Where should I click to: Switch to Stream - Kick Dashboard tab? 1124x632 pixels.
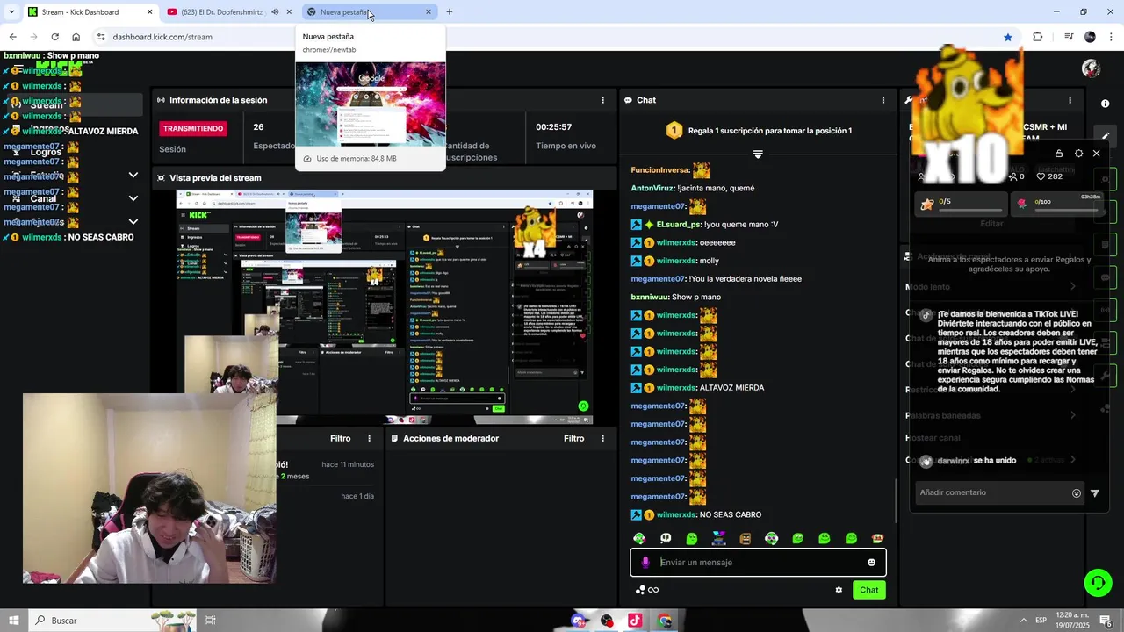pyautogui.click(x=90, y=12)
